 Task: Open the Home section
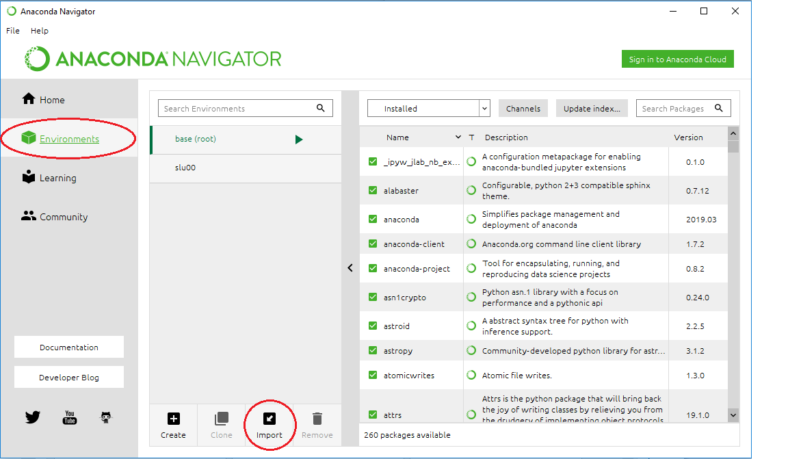44,100
